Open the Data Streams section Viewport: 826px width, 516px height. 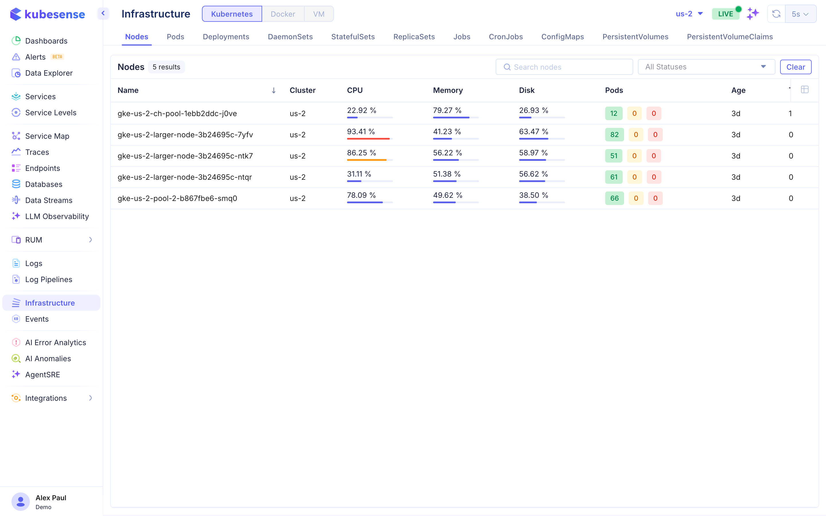point(48,200)
